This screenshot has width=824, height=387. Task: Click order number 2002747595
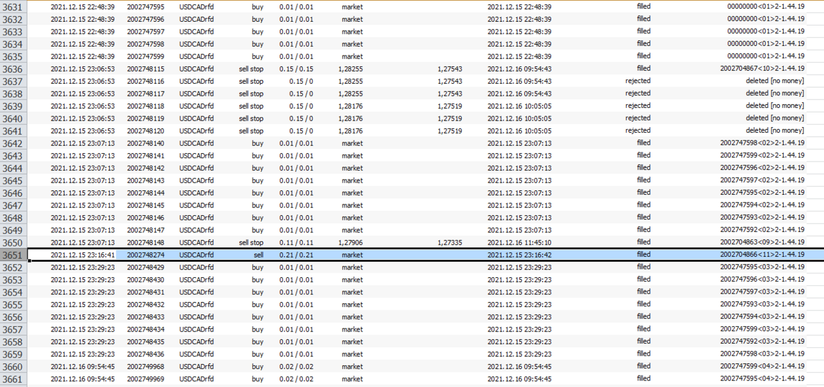146,7
